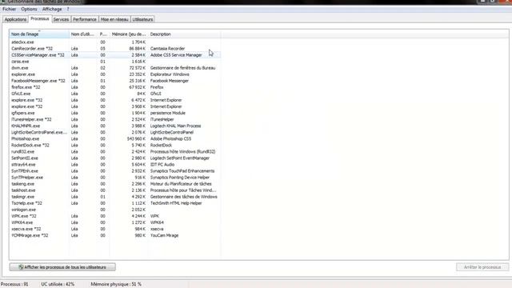Click the Processus count in status bar
This screenshot has height=288, width=512.
tap(14, 285)
